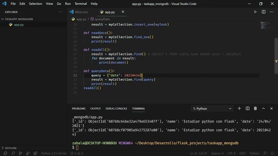
Task: Open the Run menu
Action: coord(68,3)
